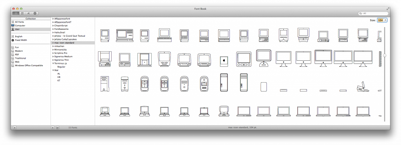Expand the mac-icon-standard family
Image resolution: width=401 pixels, height=145 pixels.
tap(53, 43)
